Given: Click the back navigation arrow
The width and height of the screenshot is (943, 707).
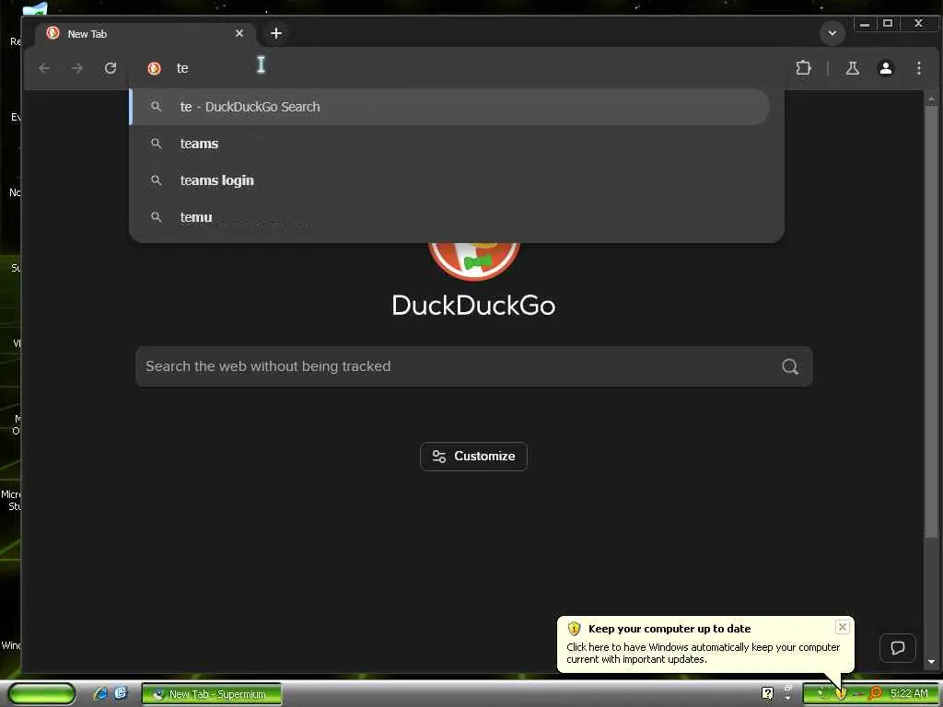Looking at the screenshot, I should 44,68.
